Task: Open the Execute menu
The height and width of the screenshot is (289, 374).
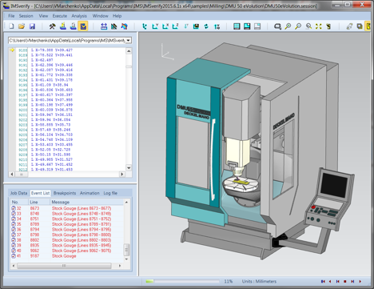Action: coord(60,16)
